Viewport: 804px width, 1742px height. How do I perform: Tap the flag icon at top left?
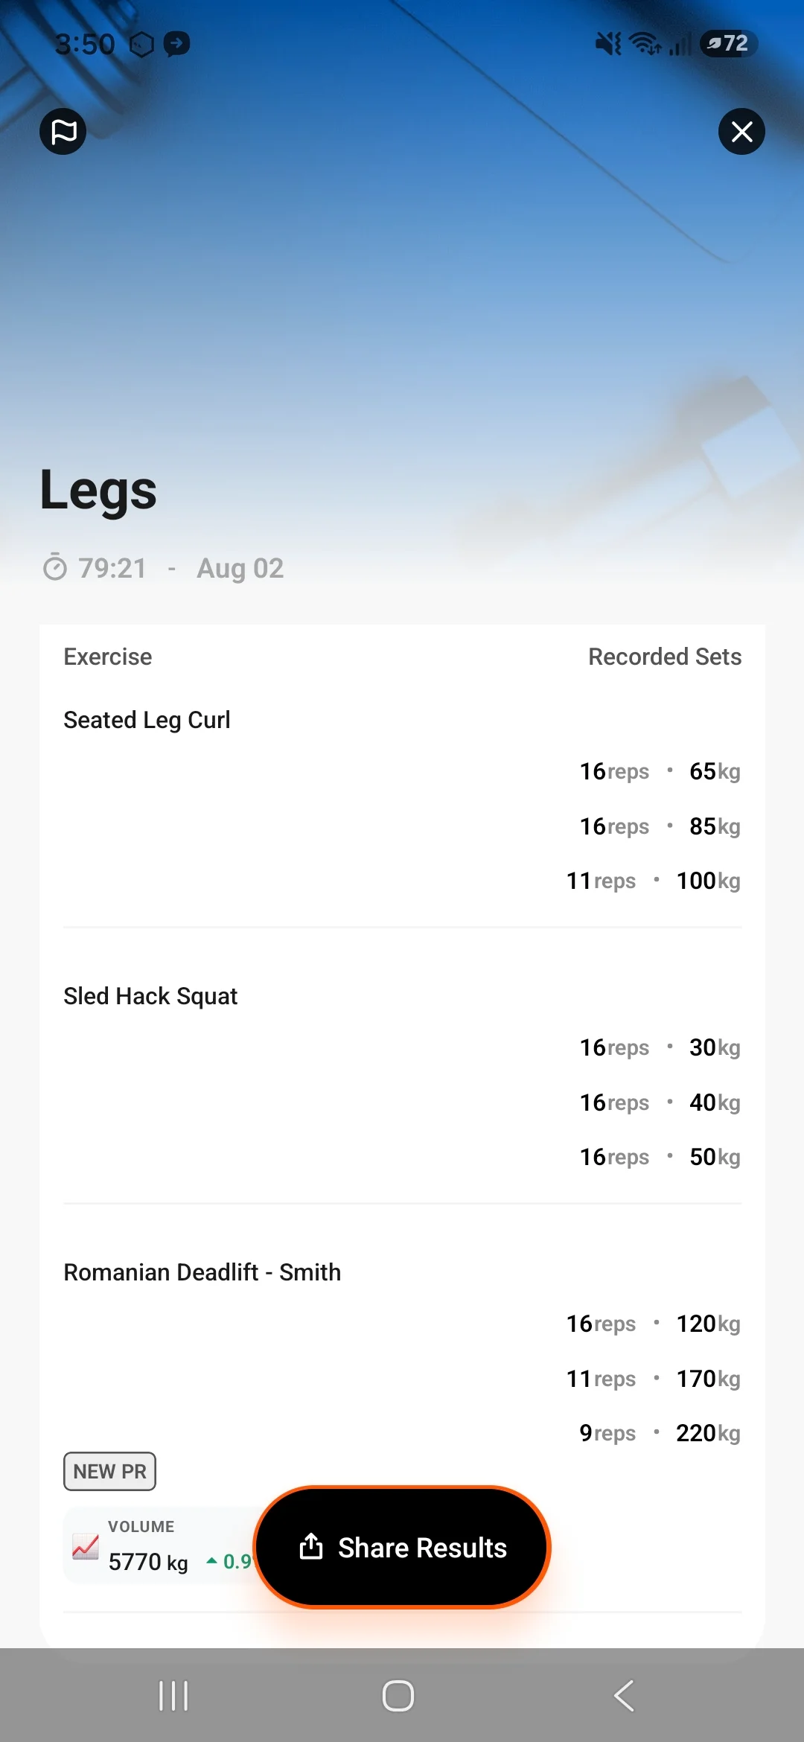click(63, 132)
